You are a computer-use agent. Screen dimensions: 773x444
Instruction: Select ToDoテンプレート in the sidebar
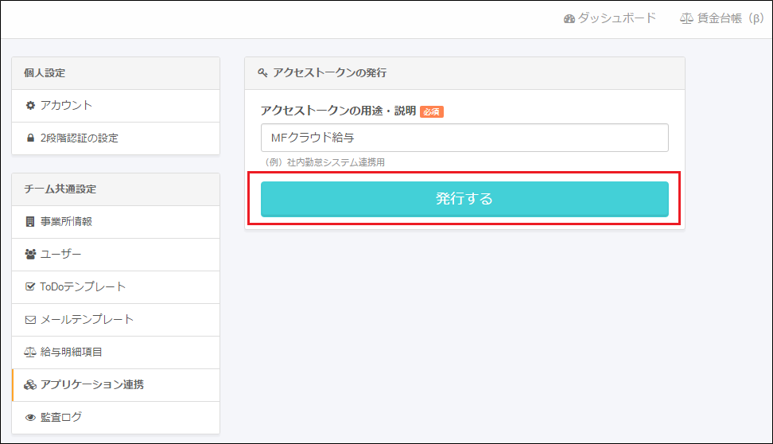point(116,287)
